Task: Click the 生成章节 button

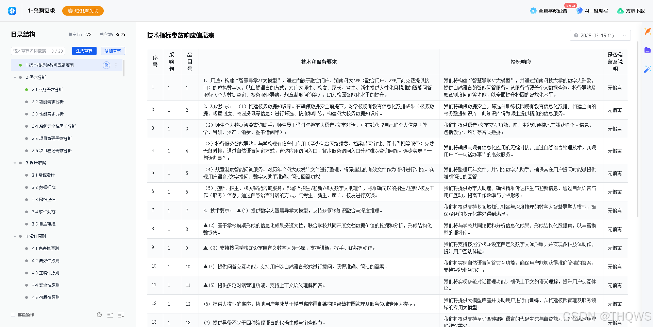Action: click(x=84, y=51)
